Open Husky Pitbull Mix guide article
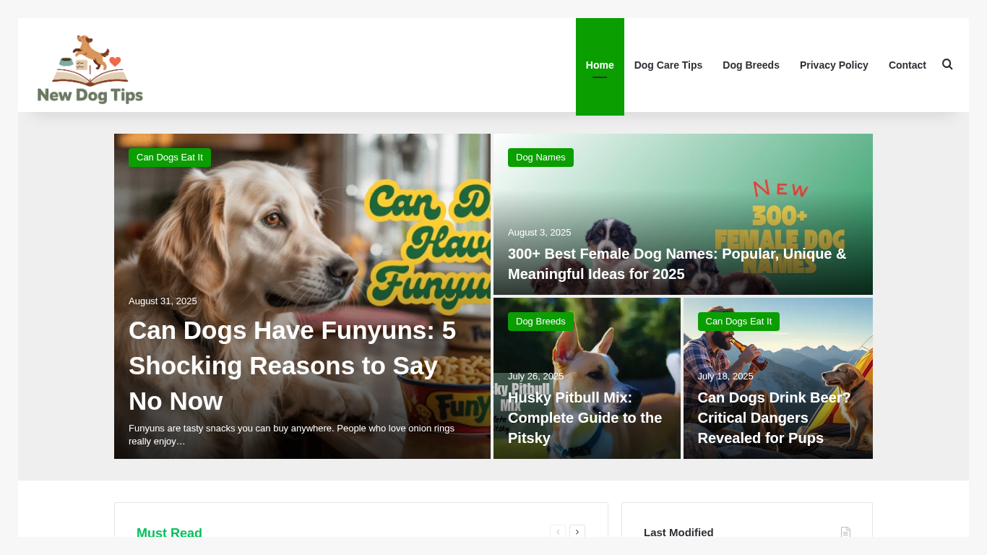The height and width of the screenshot is (555, 987). click(x=585, y=418)
